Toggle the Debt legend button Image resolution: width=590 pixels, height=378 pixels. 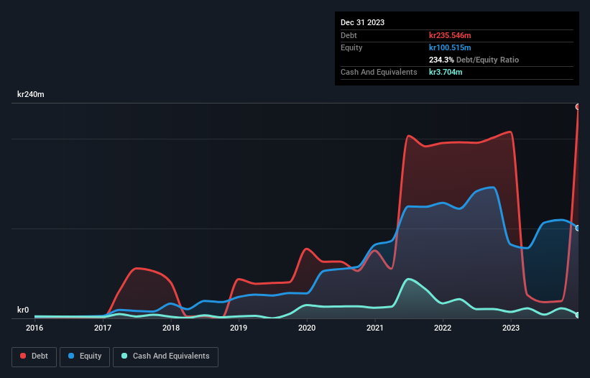tap(34, 356)
